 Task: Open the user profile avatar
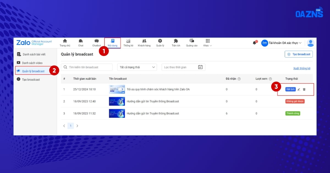pos(310,43)
